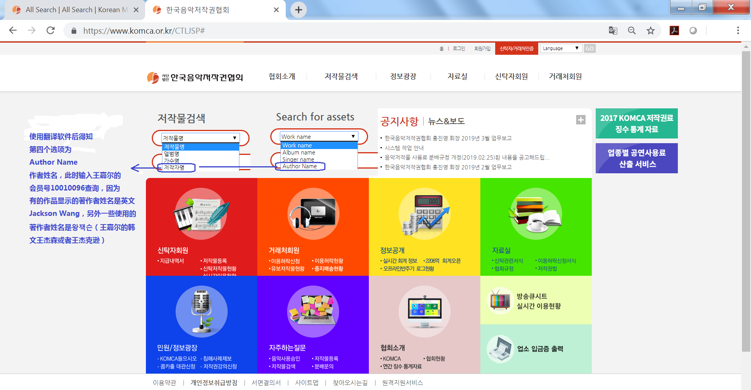Click the piano icon for 신탁자회원
This screenshot has width=751, height=390.
[x=201, y=214]
